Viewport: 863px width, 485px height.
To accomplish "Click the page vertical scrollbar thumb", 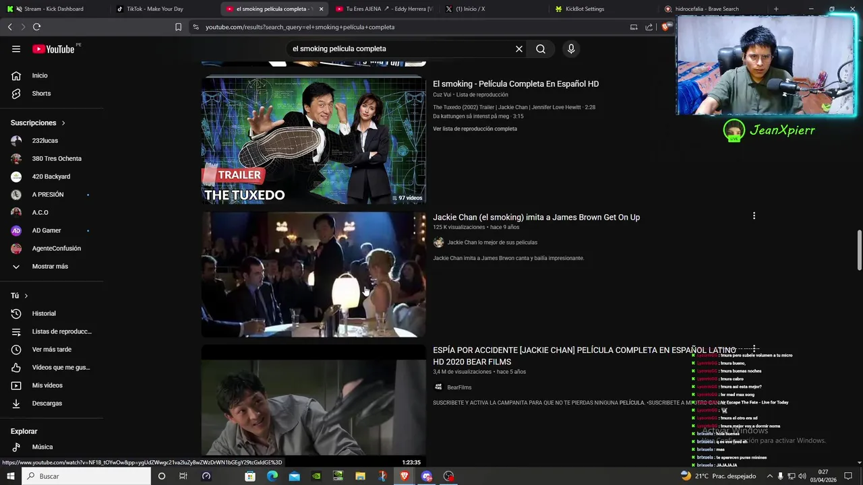I will (x=859, y=250).
